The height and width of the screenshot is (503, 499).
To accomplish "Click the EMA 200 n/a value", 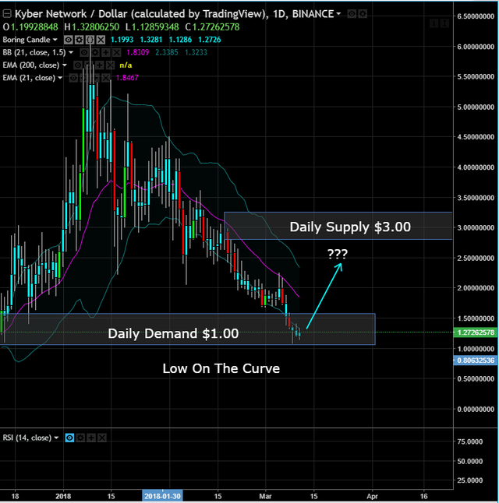I will click(x=126, y=65).
